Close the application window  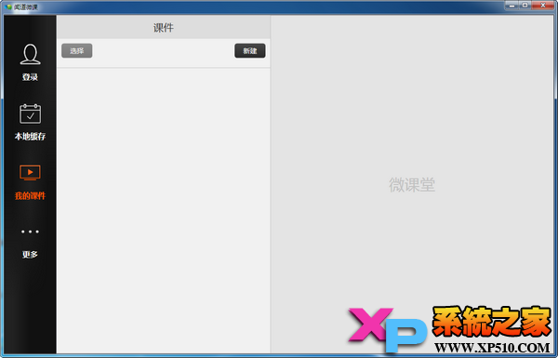coord(543,6)
